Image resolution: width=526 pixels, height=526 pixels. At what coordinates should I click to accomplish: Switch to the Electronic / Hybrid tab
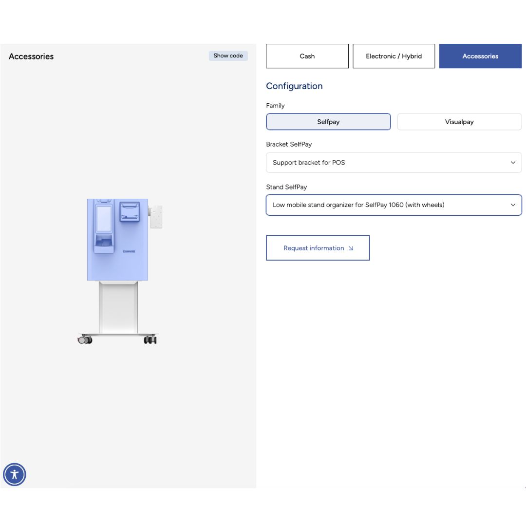pyautogui.click(x=394, y=56)
